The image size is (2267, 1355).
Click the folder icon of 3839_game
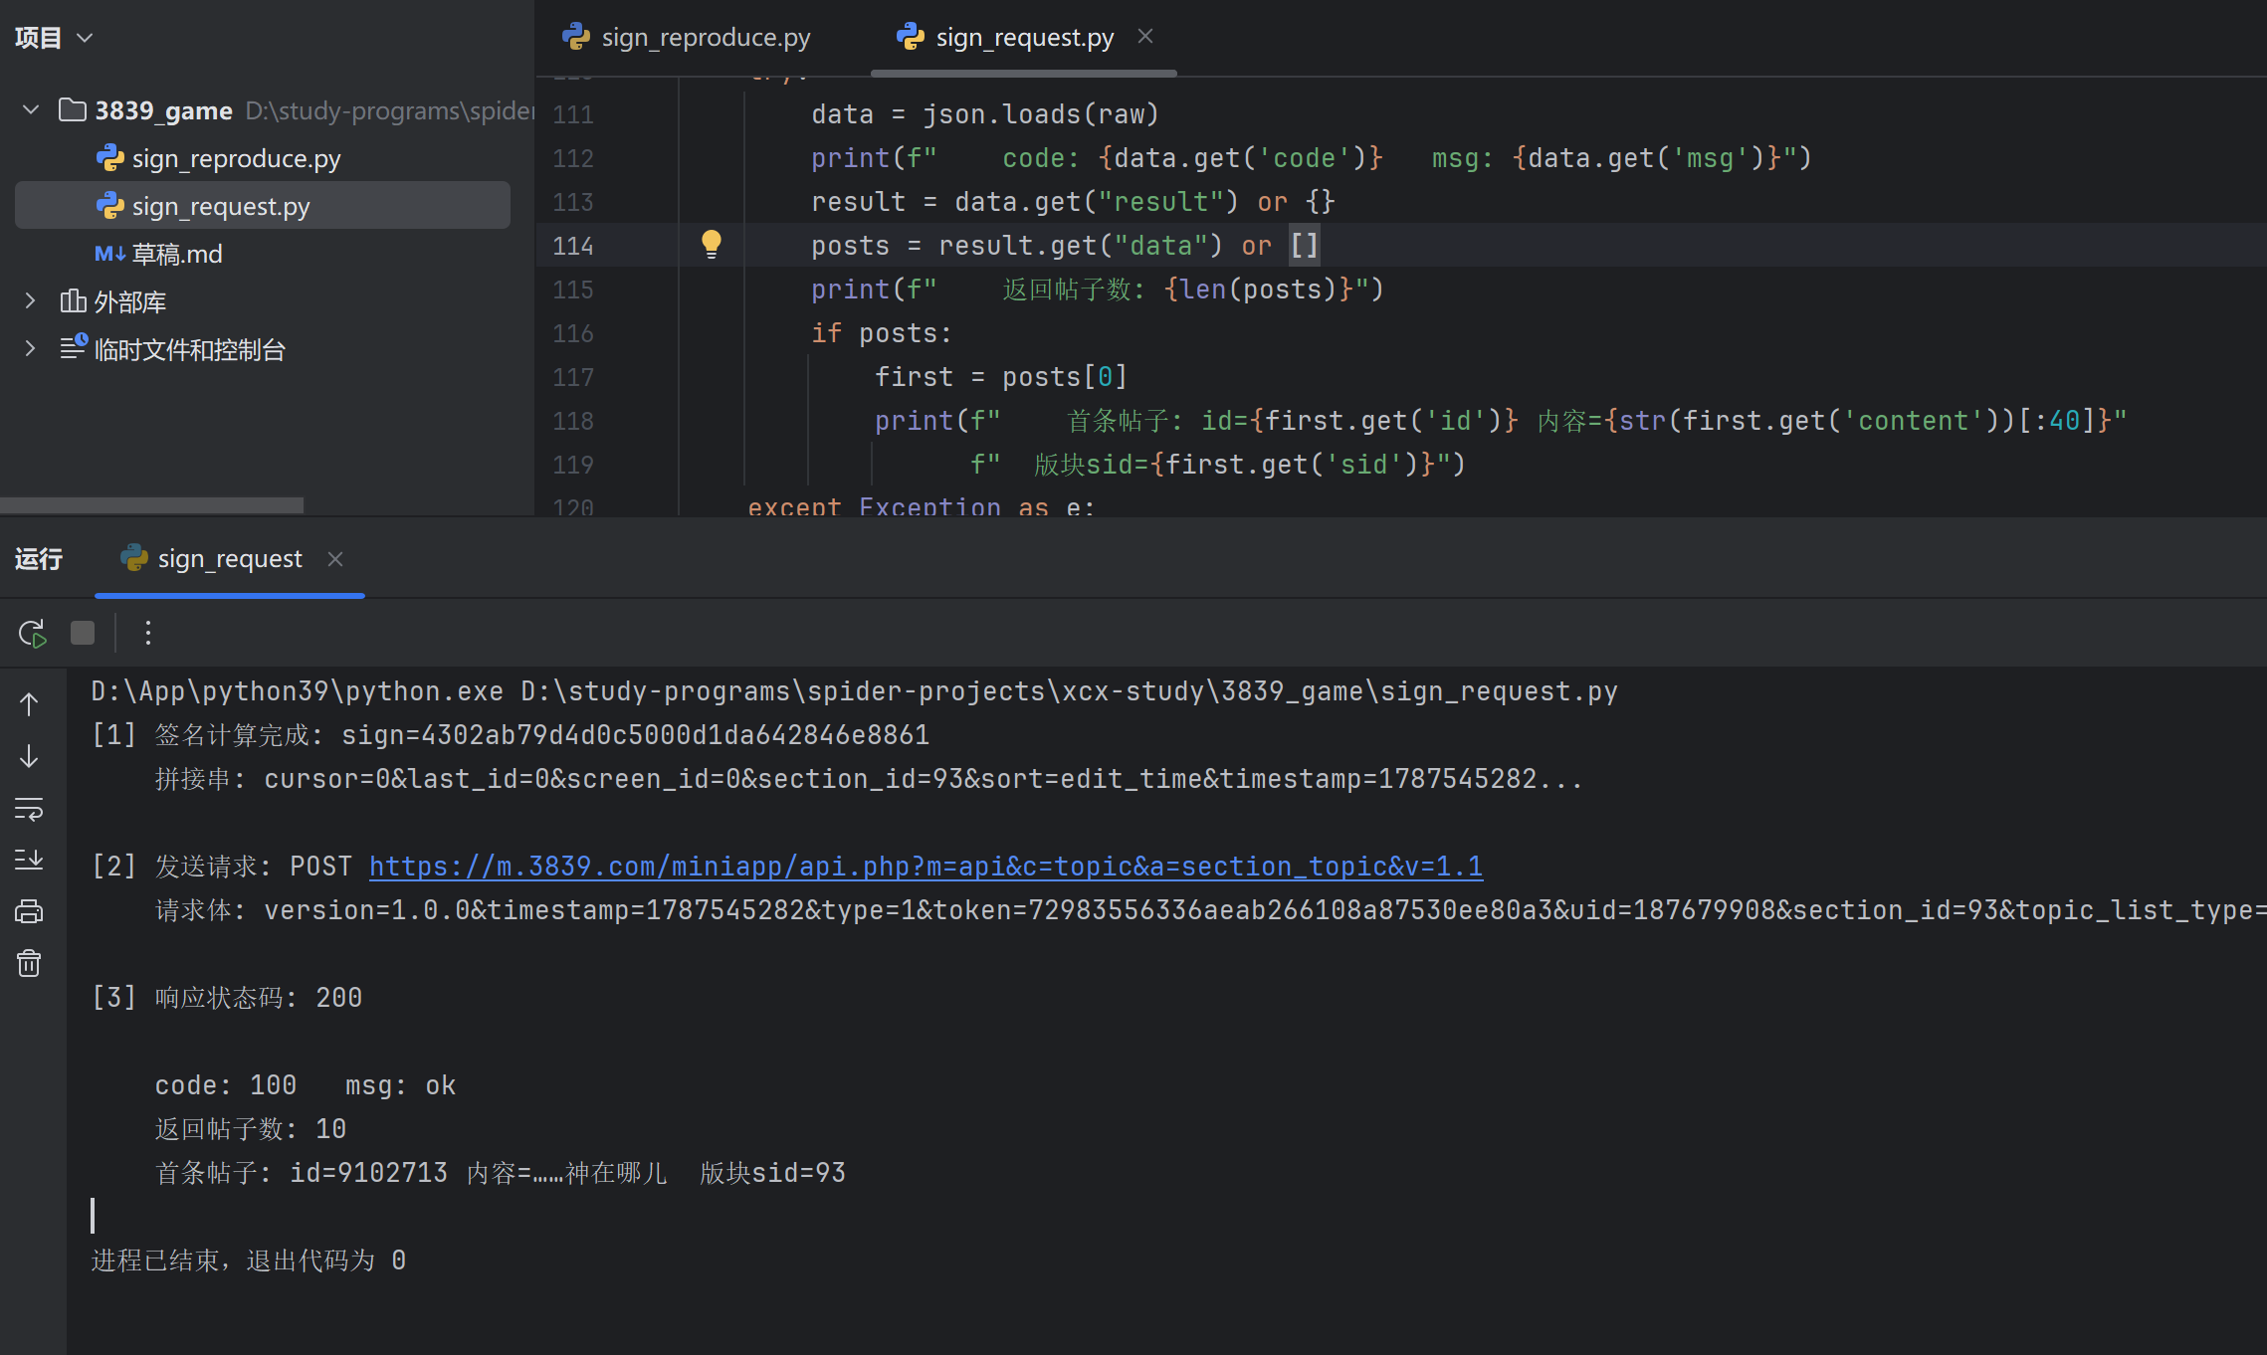(x=72, y=109)
